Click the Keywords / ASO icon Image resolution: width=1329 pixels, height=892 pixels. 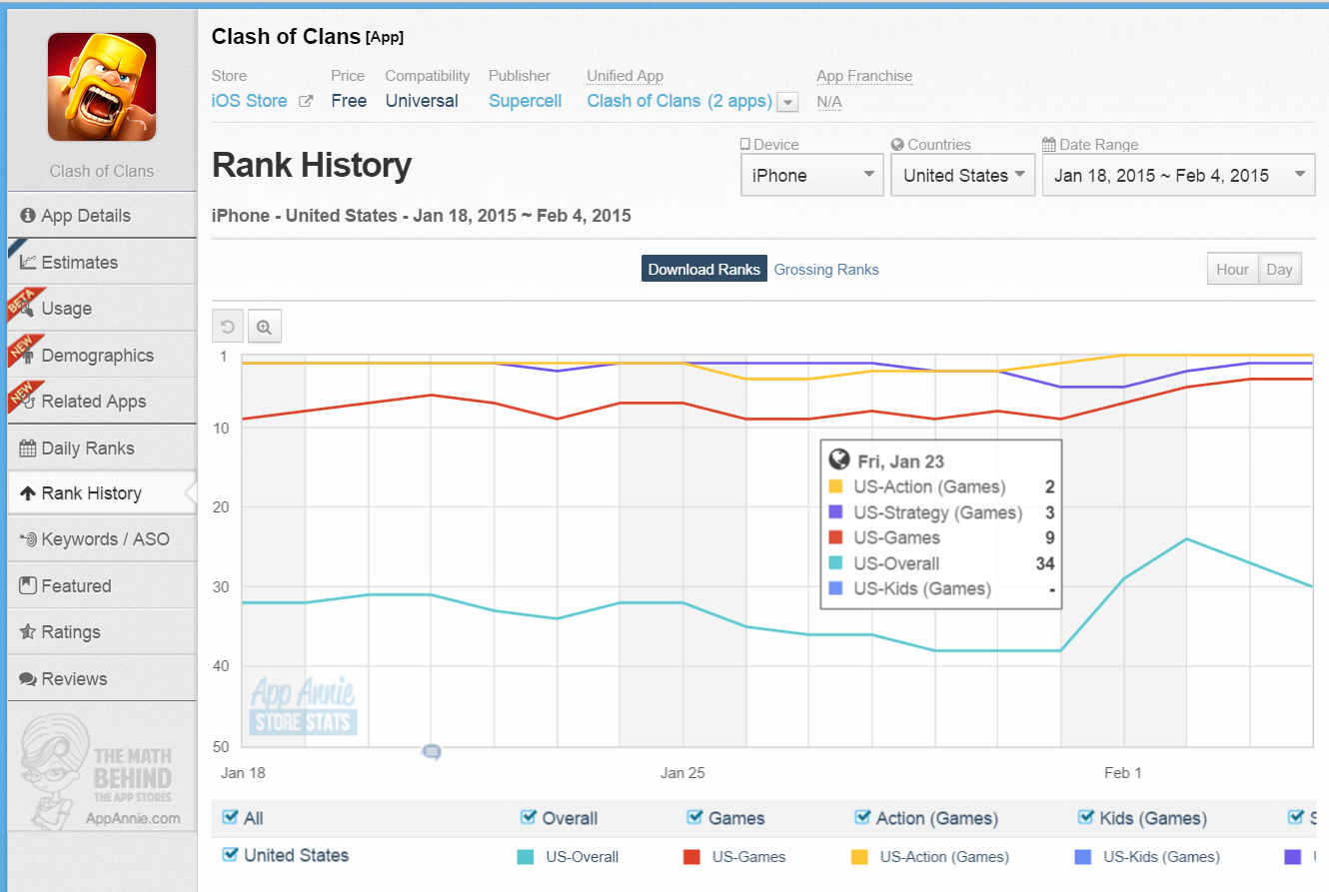tap(28, 539)
